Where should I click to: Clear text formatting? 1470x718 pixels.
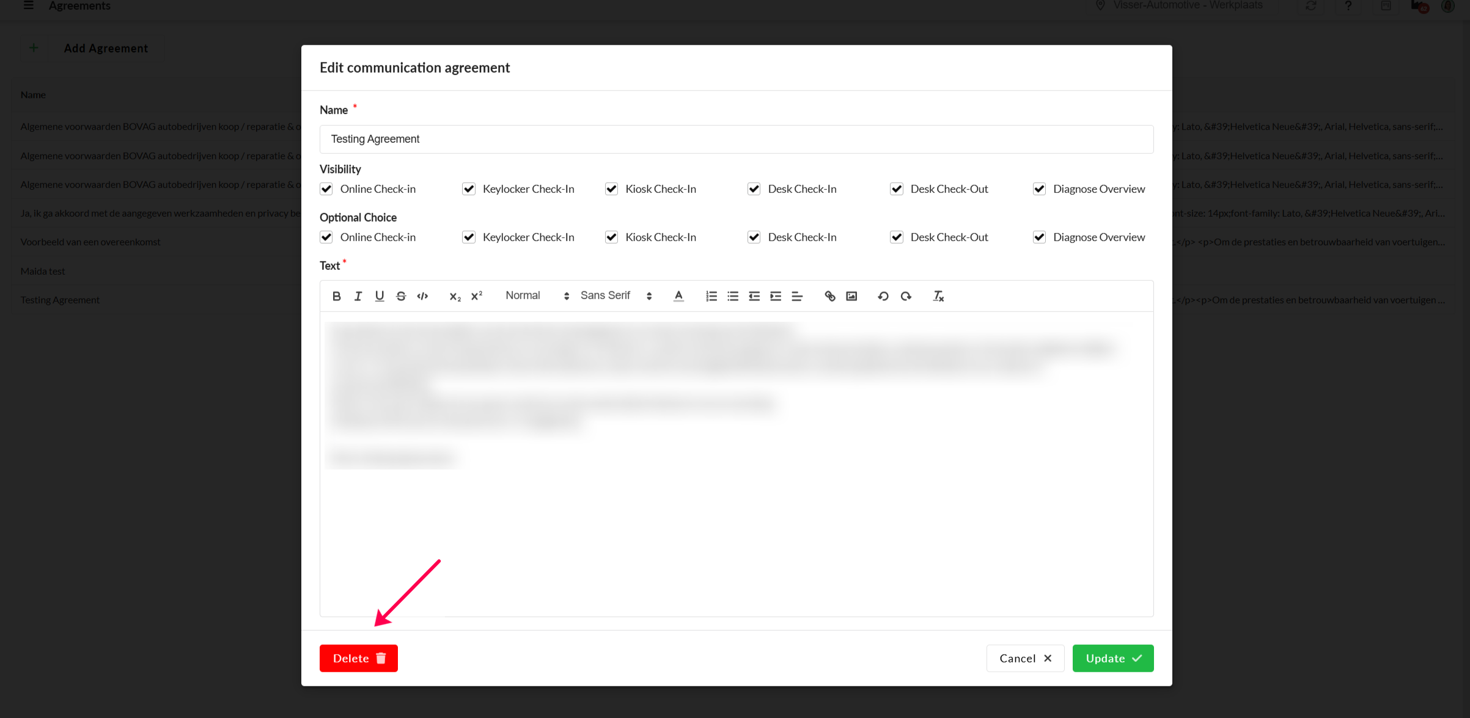click(938, 296)
